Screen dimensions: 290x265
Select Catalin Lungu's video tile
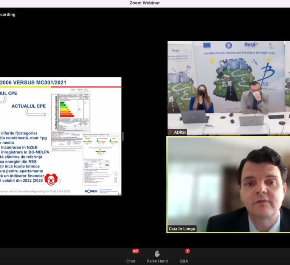point(228,184)
